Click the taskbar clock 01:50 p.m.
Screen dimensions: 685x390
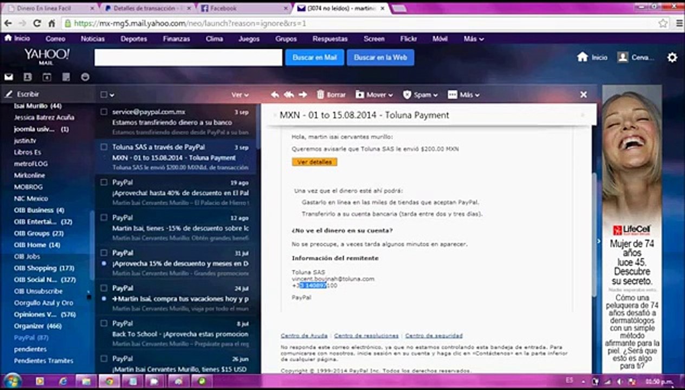point(660,382)
